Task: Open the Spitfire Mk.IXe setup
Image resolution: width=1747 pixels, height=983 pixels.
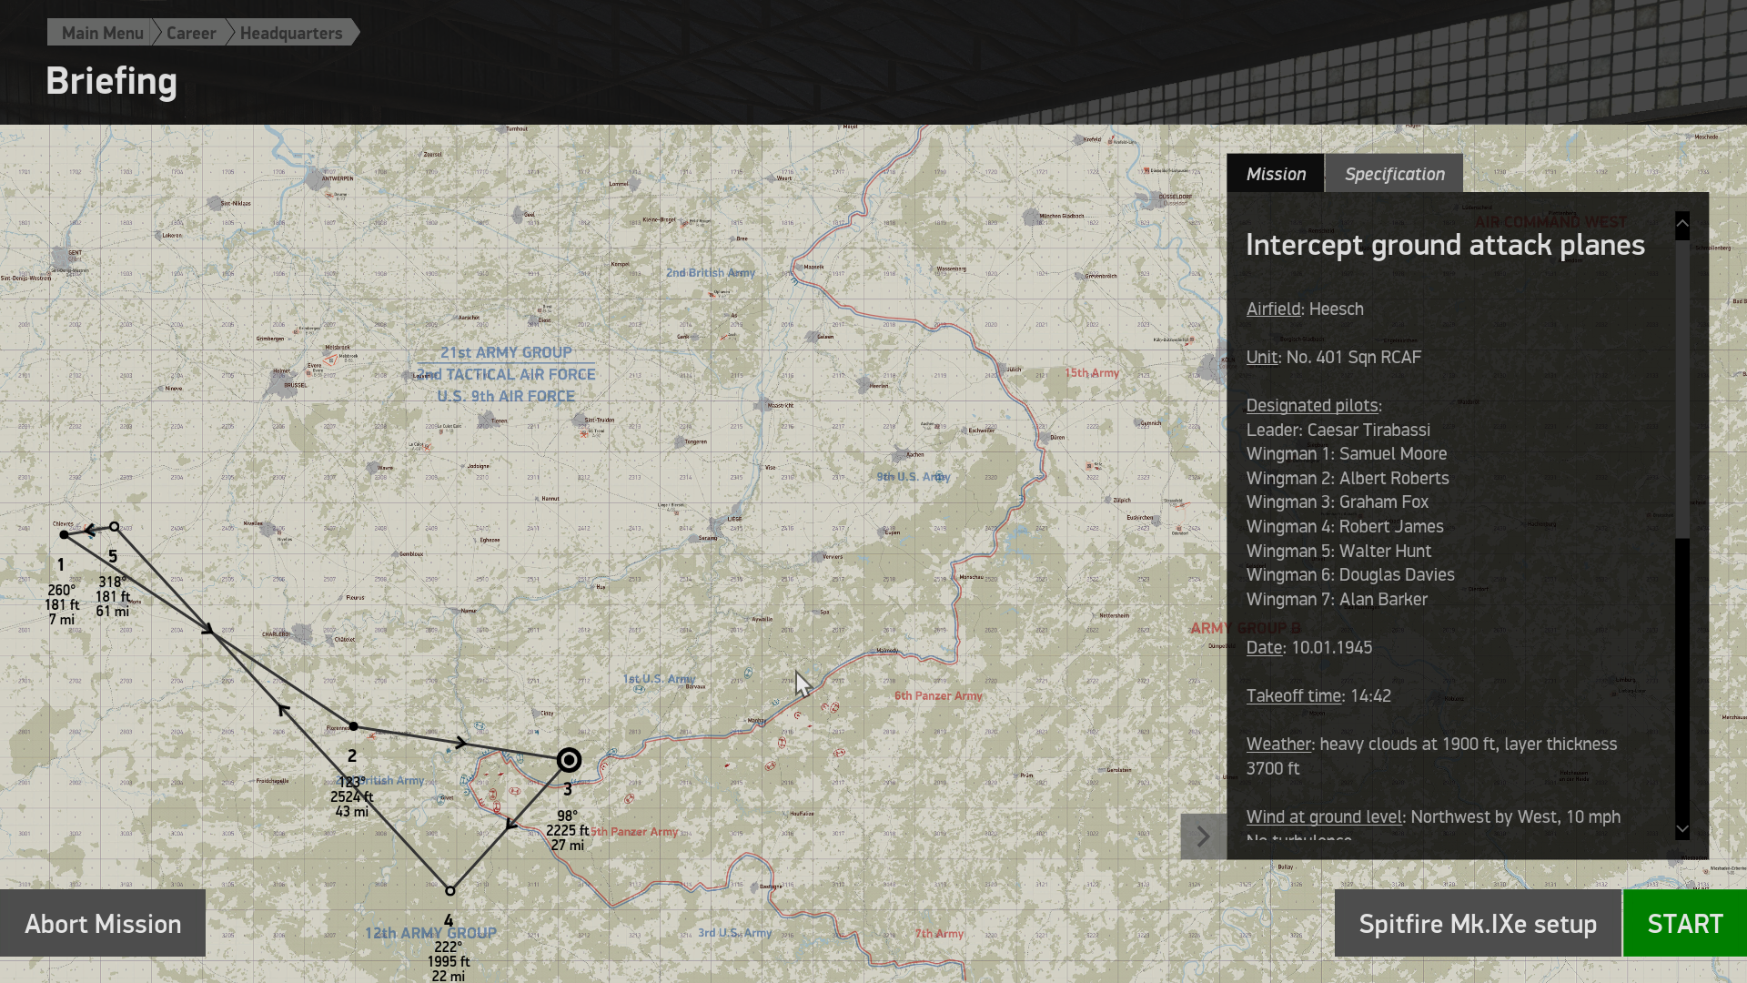Action: (x=1478, y=924)
